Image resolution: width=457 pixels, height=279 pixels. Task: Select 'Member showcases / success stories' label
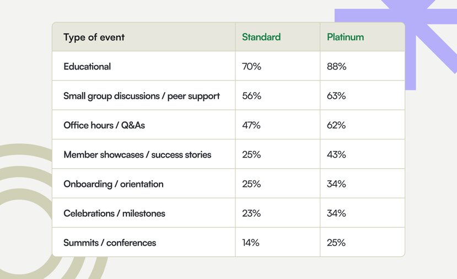(x=137, y=154)
